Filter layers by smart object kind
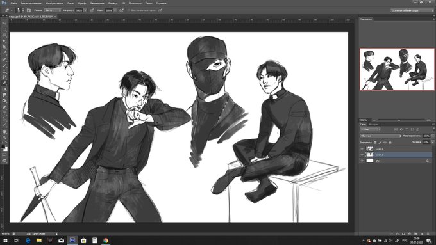Image resolution: width=436 pixels, height=245 pixels. pyautogui.click(x=417, y=130)
